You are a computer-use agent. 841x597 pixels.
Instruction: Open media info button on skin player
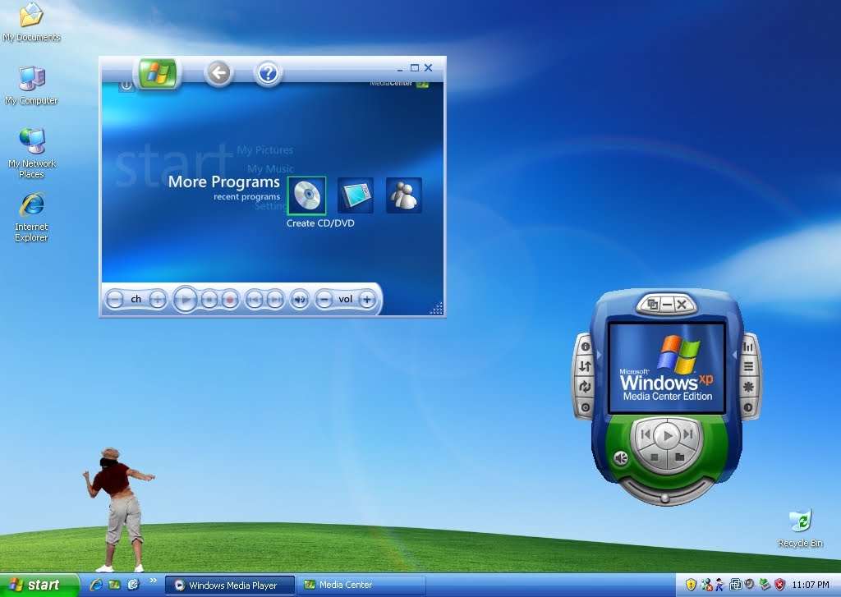pyautogui.click(x=585, y=347)
